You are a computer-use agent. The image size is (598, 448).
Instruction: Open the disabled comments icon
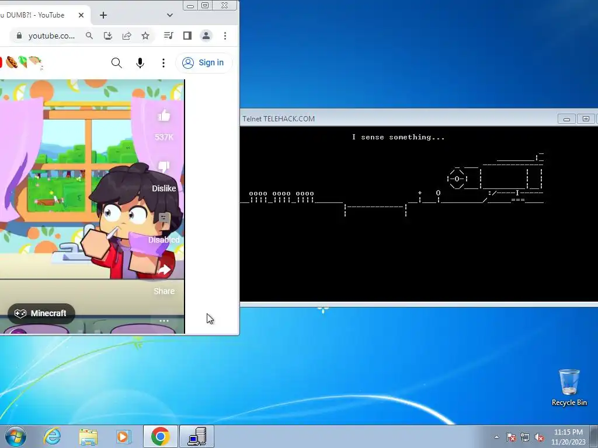(x=164, y=218)
